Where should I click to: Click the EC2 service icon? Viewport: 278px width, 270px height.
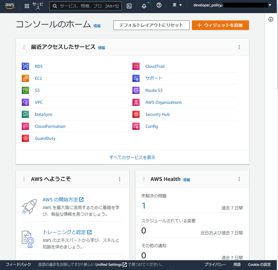[x=25, y=78]
